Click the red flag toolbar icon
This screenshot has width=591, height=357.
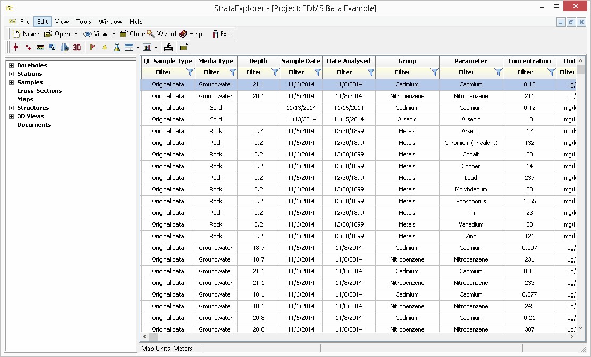(92, 47)
